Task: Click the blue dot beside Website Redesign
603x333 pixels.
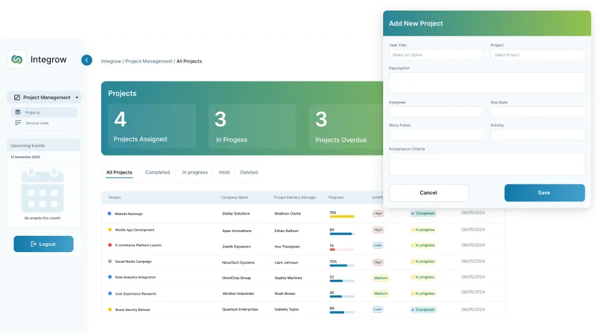Action: pyautogui.click(x=110, y=214)
